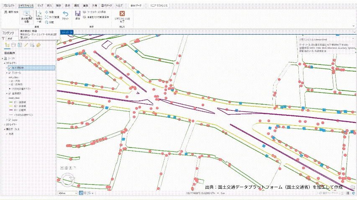Toggle the Layer checkbox in contents
357x200 pixels.
click(x=10, y=120)
